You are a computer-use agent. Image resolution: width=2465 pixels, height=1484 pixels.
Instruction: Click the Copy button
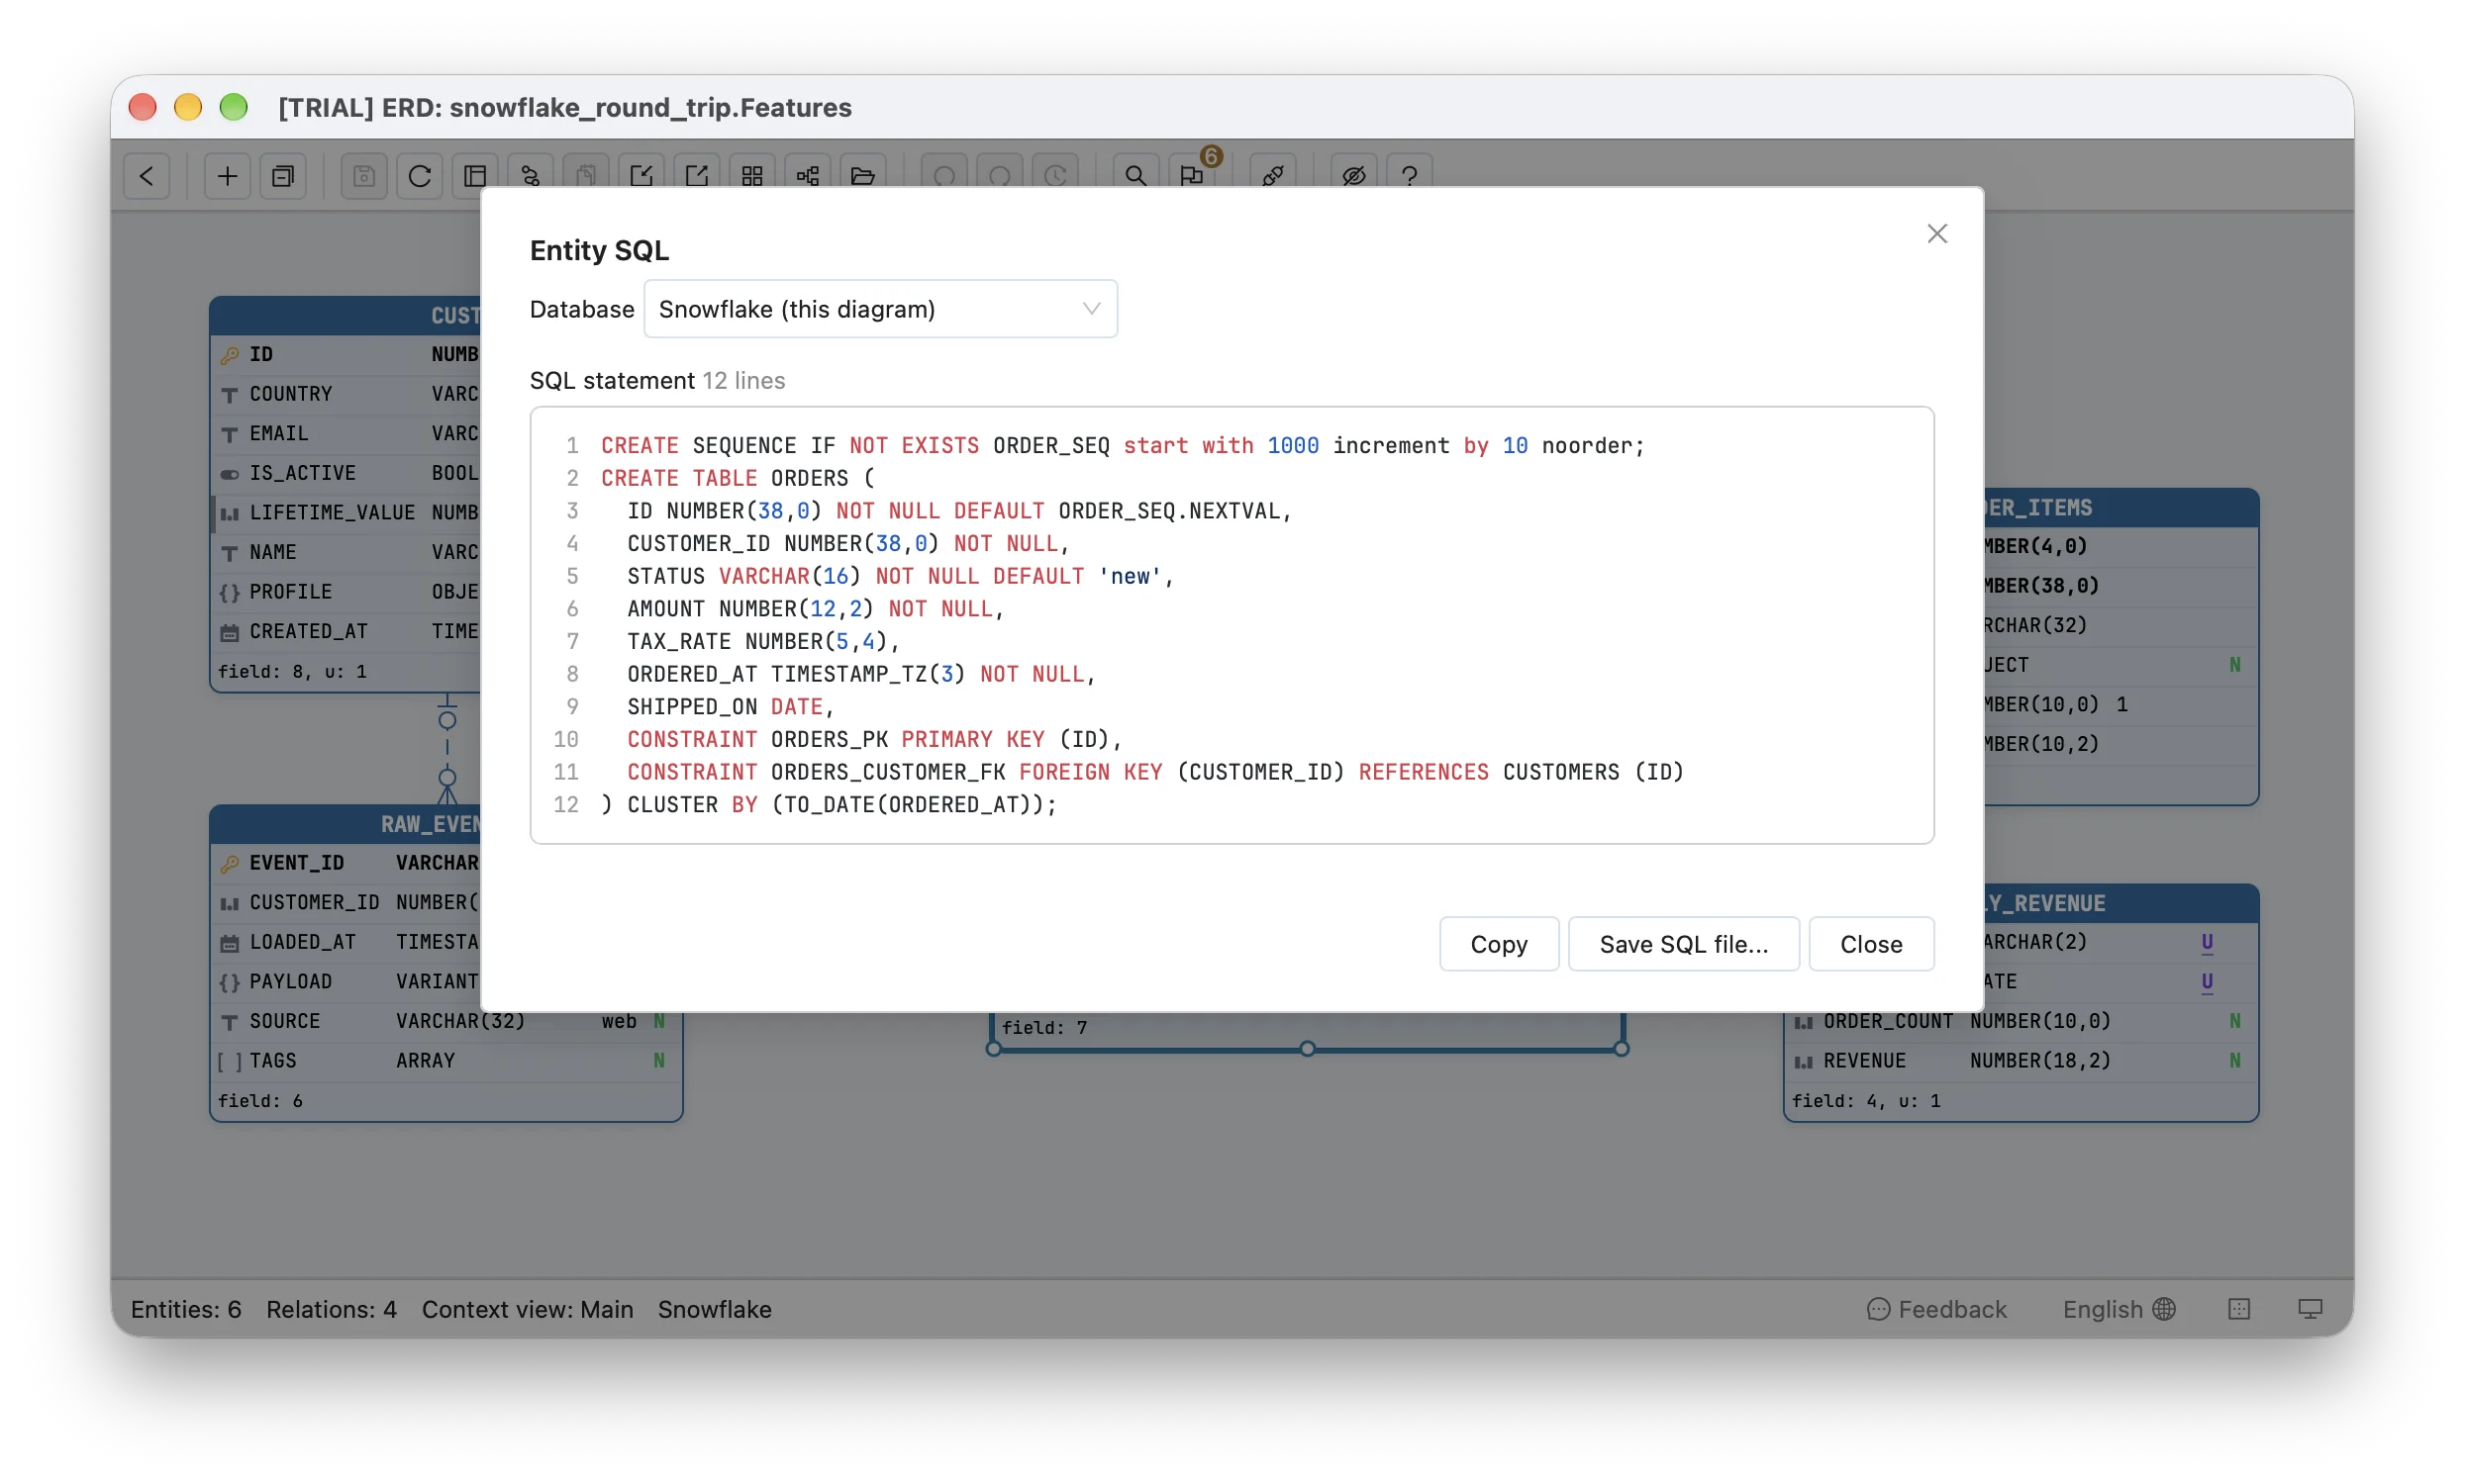click(1499, 944)
